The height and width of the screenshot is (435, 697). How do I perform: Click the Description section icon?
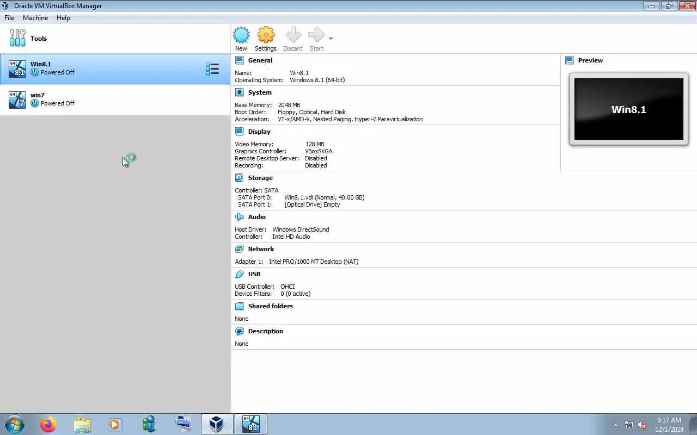(239, 331)
